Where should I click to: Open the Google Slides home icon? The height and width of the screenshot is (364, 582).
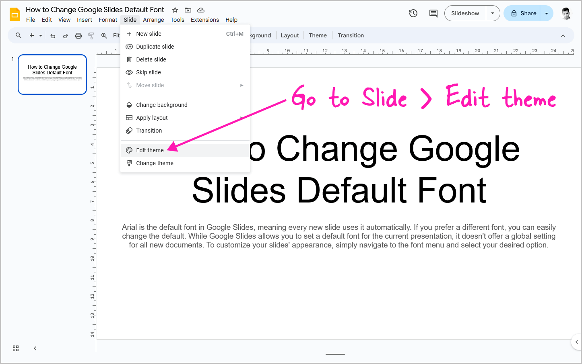[x=15, y=14]
